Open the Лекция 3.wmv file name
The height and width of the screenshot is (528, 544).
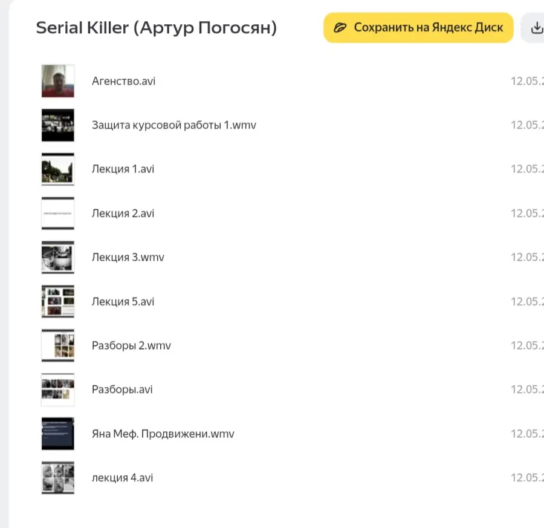pyautogui.click(x=128, y=257)
